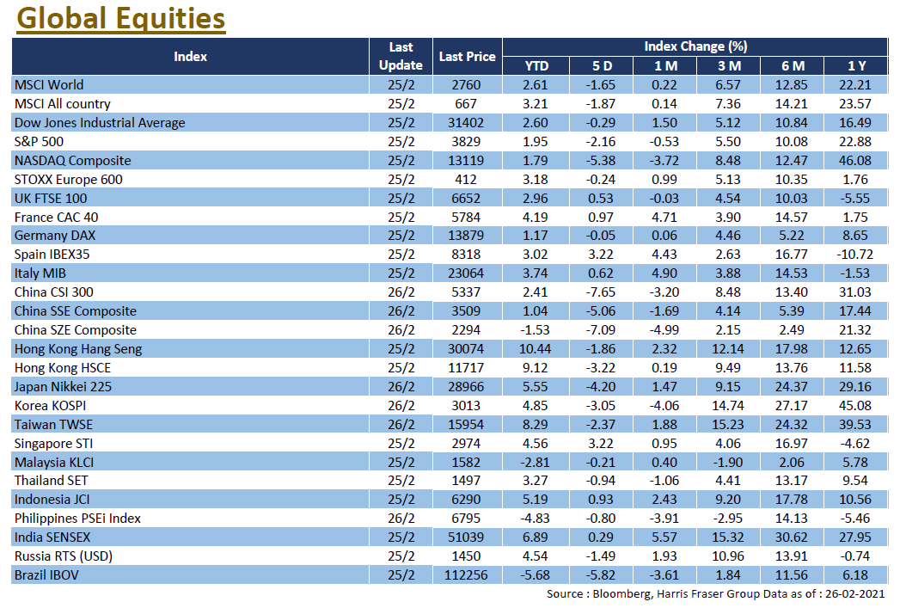This screenshot has height=608, width=906.
Task: Click the MSCI All country row label
Action: pos(63,104)
